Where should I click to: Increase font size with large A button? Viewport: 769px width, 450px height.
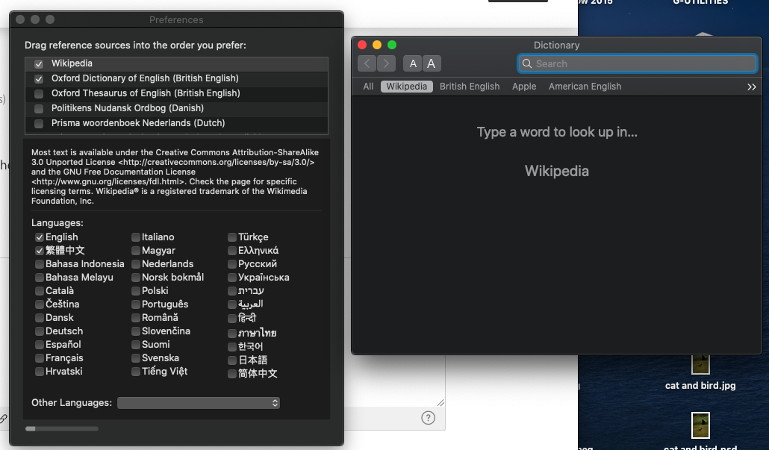coord(431,63)
